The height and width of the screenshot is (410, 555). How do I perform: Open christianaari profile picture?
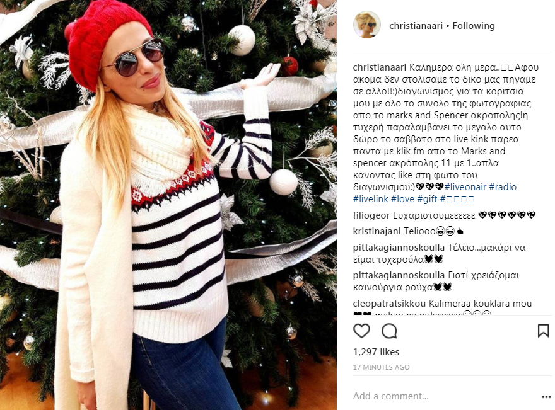coord(367,25)
